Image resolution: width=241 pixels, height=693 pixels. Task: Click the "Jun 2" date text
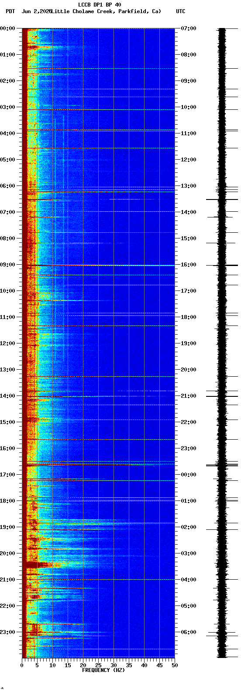(x=30, y=11)
